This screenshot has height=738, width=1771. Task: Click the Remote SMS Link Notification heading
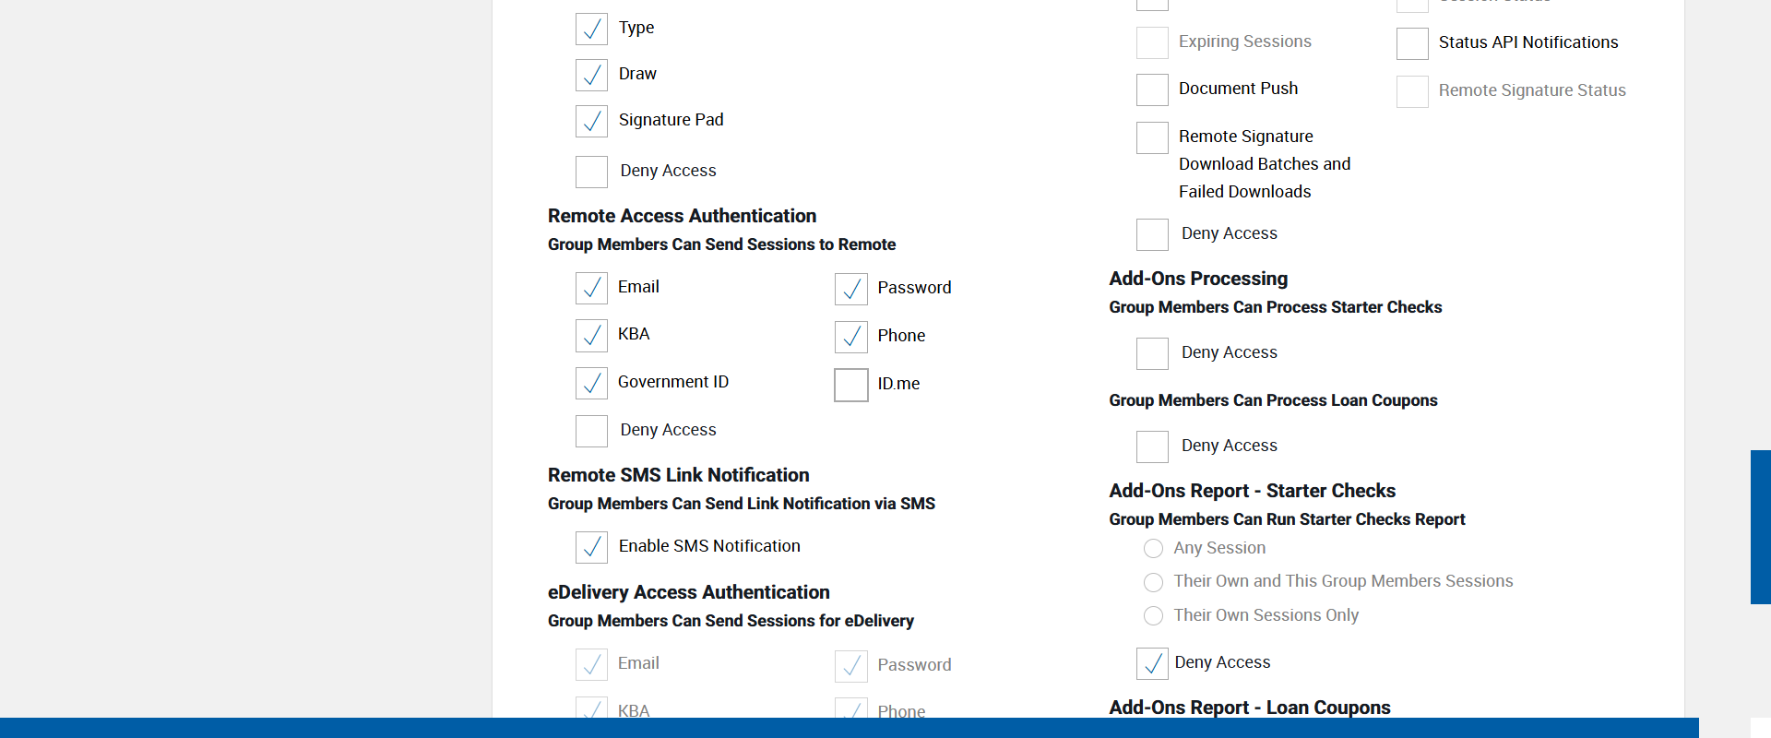pyautogui.click(x=678, y=475)
